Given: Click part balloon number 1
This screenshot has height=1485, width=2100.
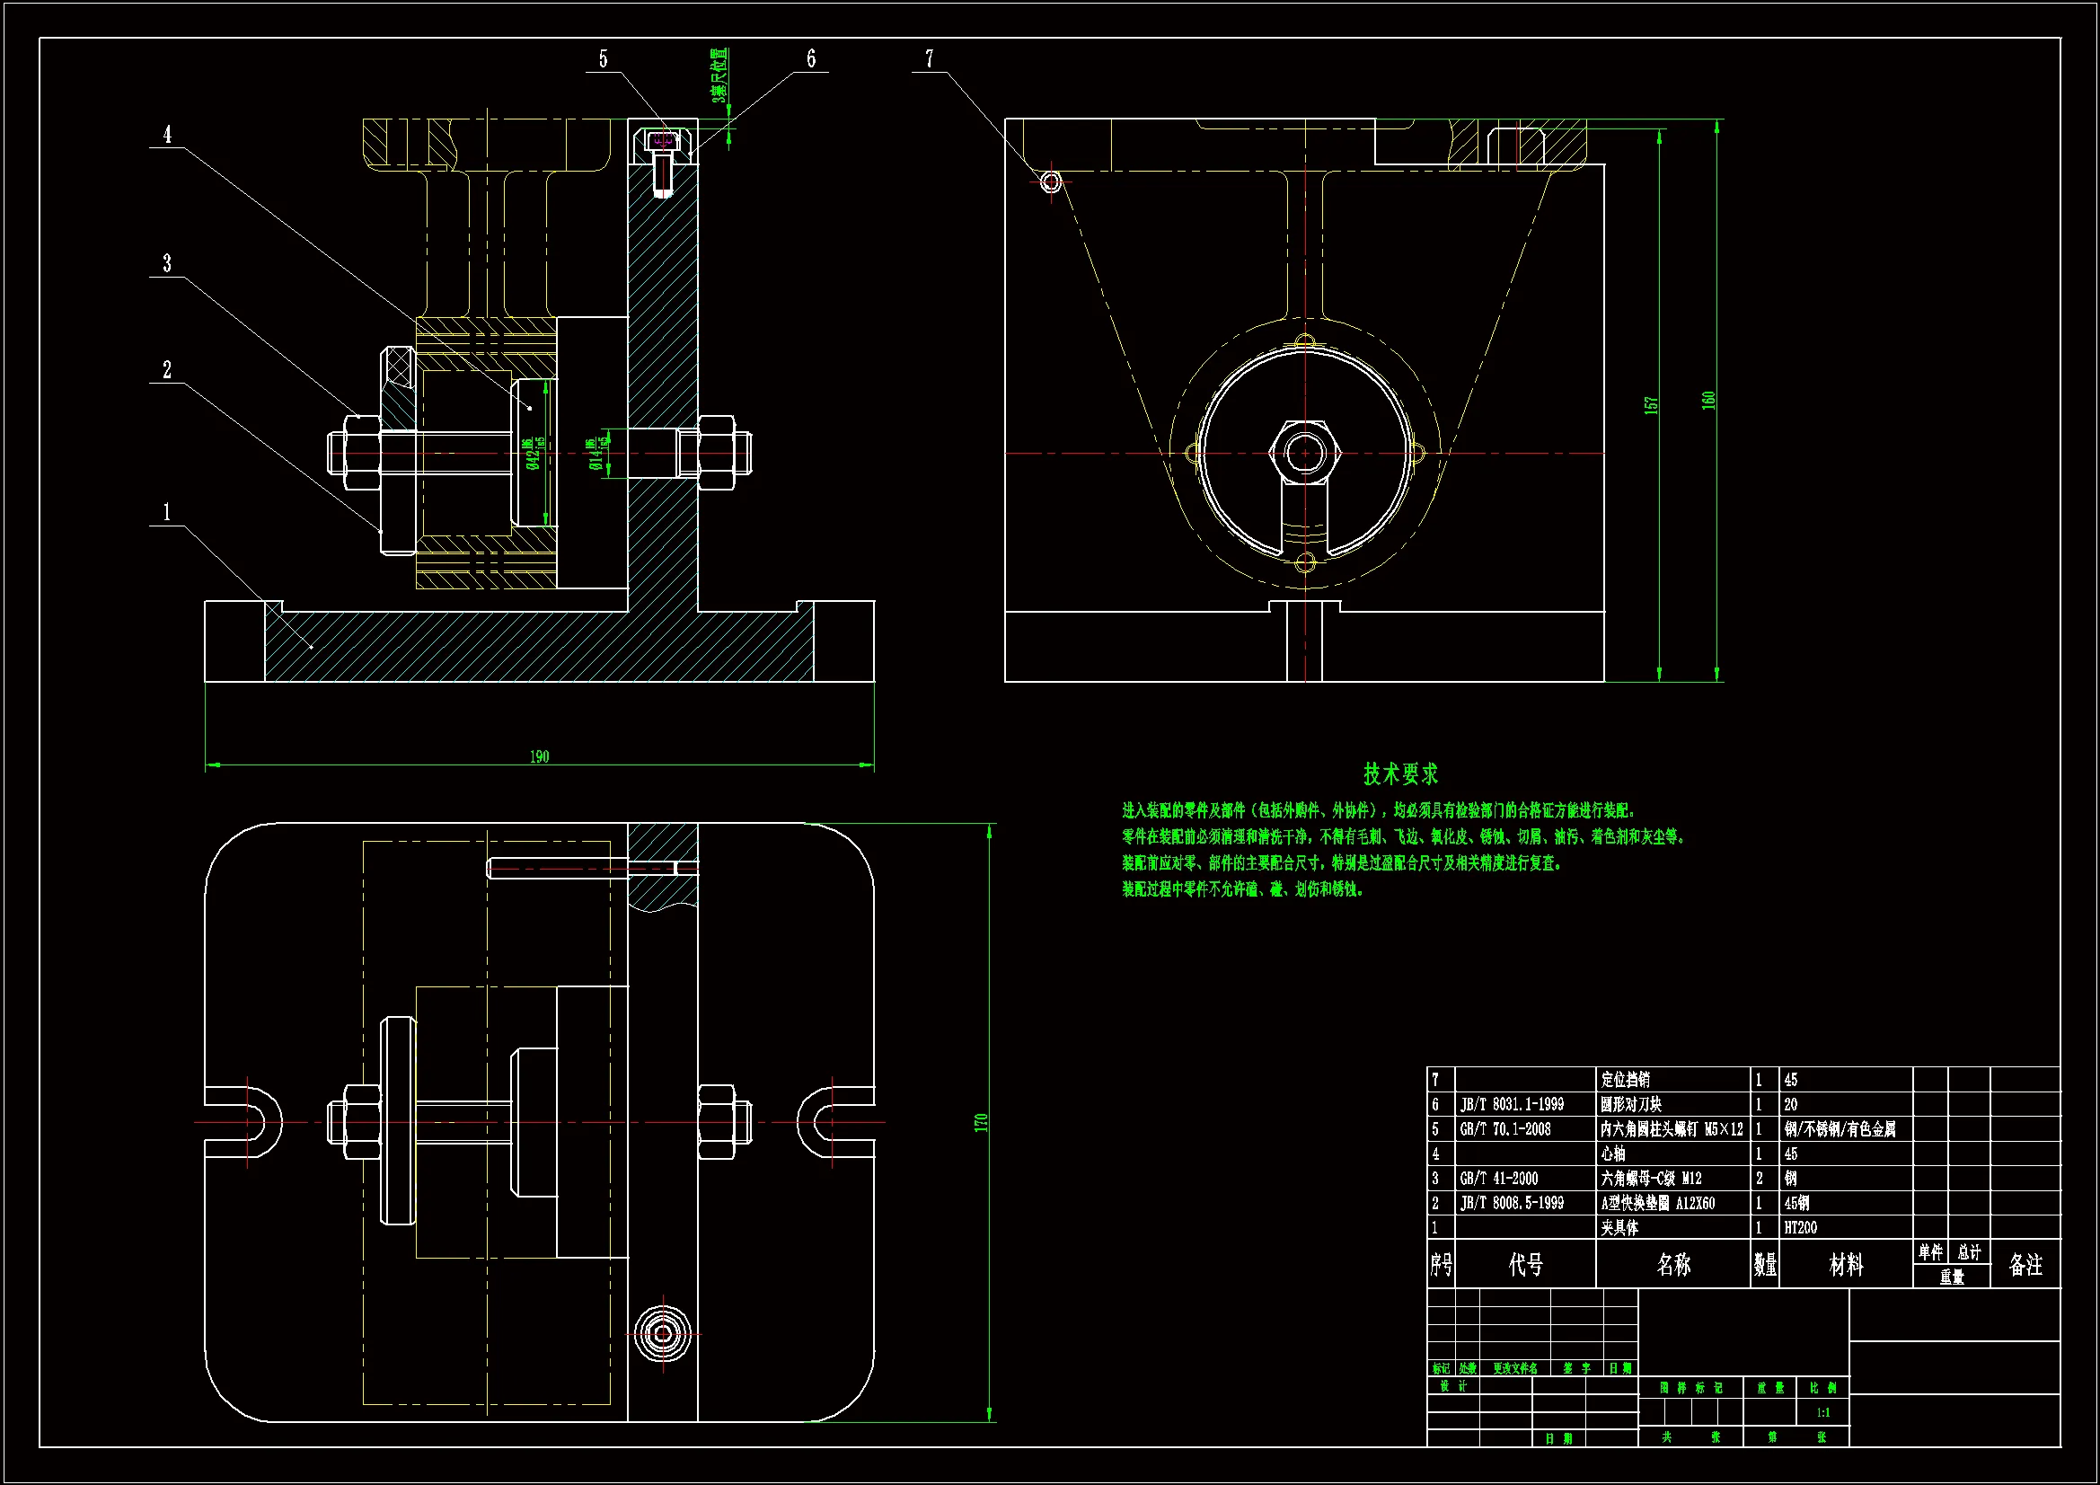Looking at the screenshot, I should click(x=167, y=511).
